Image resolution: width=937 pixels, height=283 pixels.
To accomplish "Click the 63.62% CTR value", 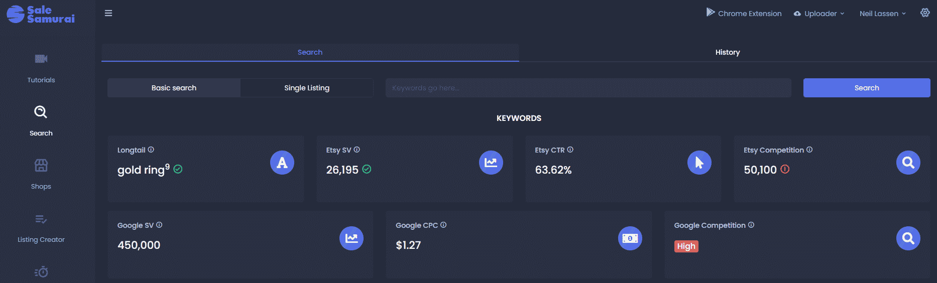I will pyautogui.click(x=553, y=170).
